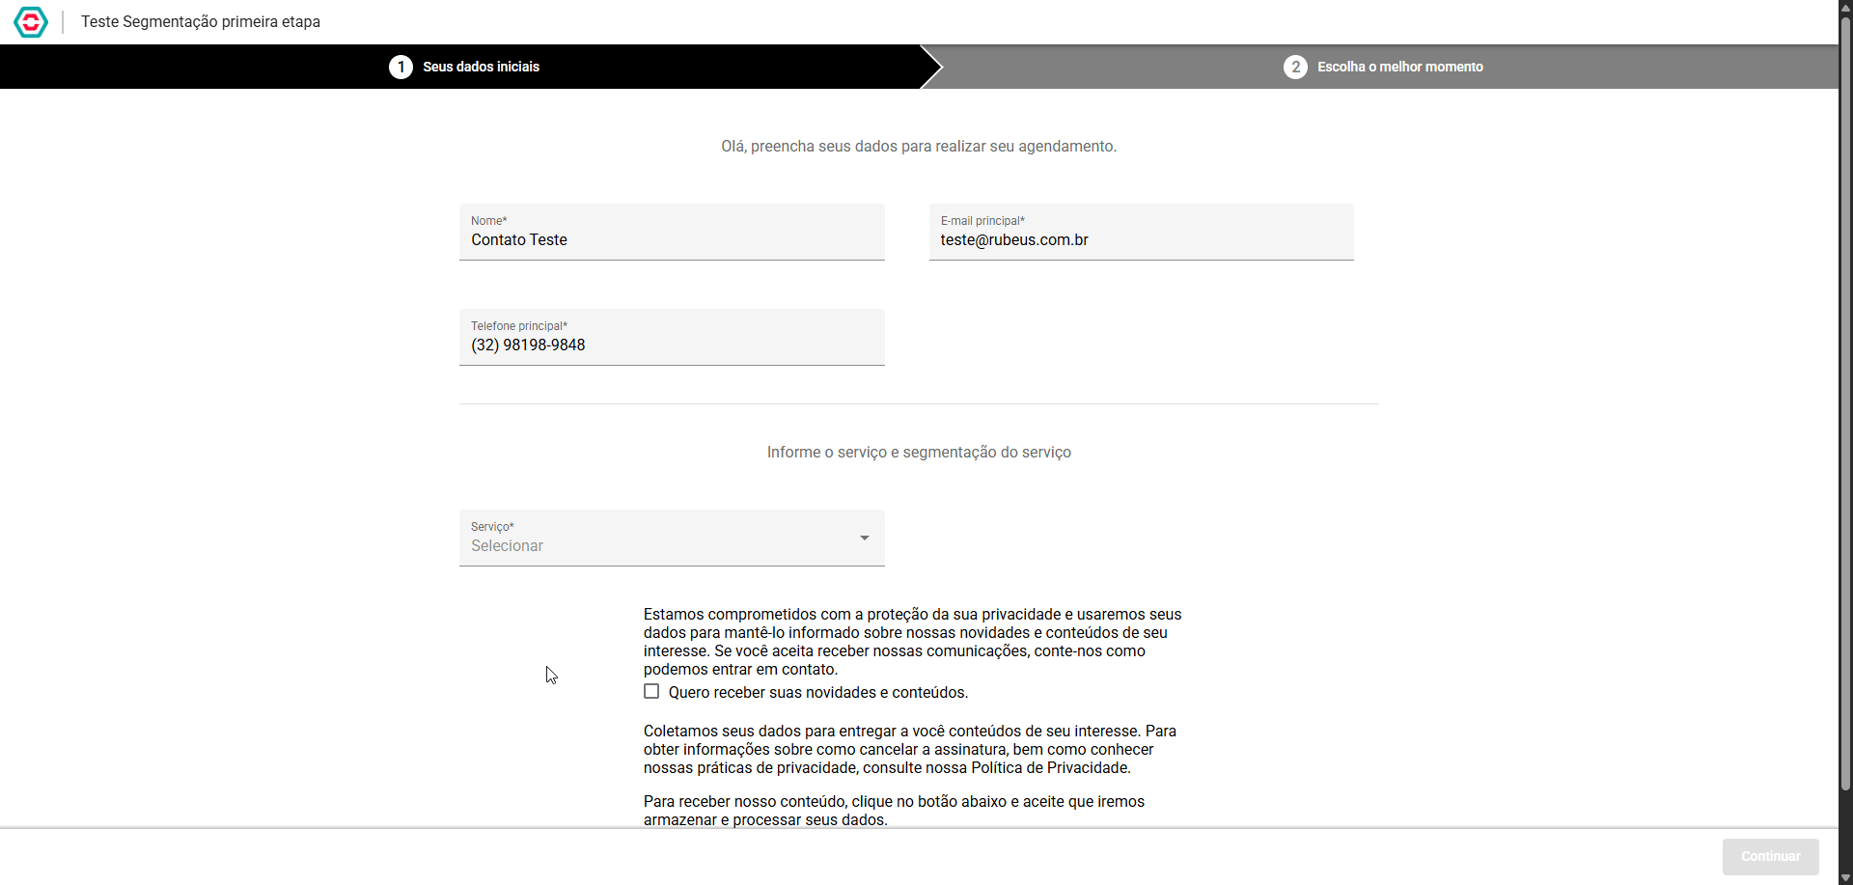
Task: Click the Serviço field label
Action: (x=492, y=527)
